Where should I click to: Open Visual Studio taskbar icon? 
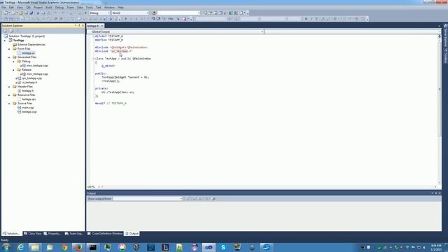point(209,247)
